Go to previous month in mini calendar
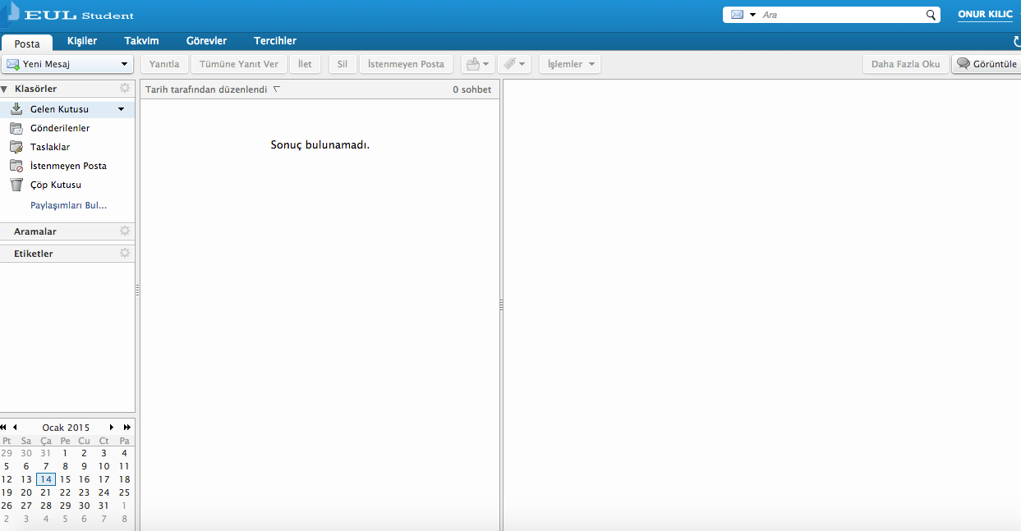The width and height of the screenshot is (1021, 531). point(15,428)
